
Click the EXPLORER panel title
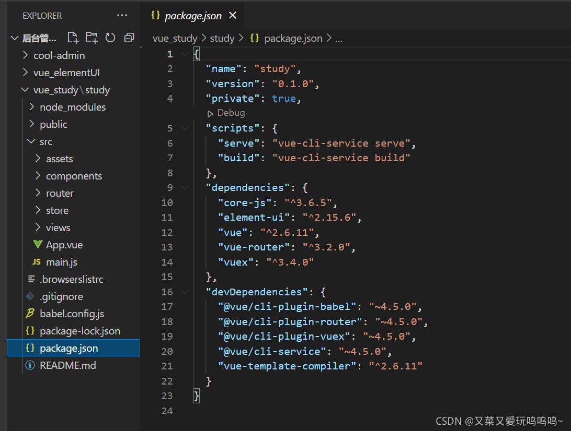click(42, 16)
